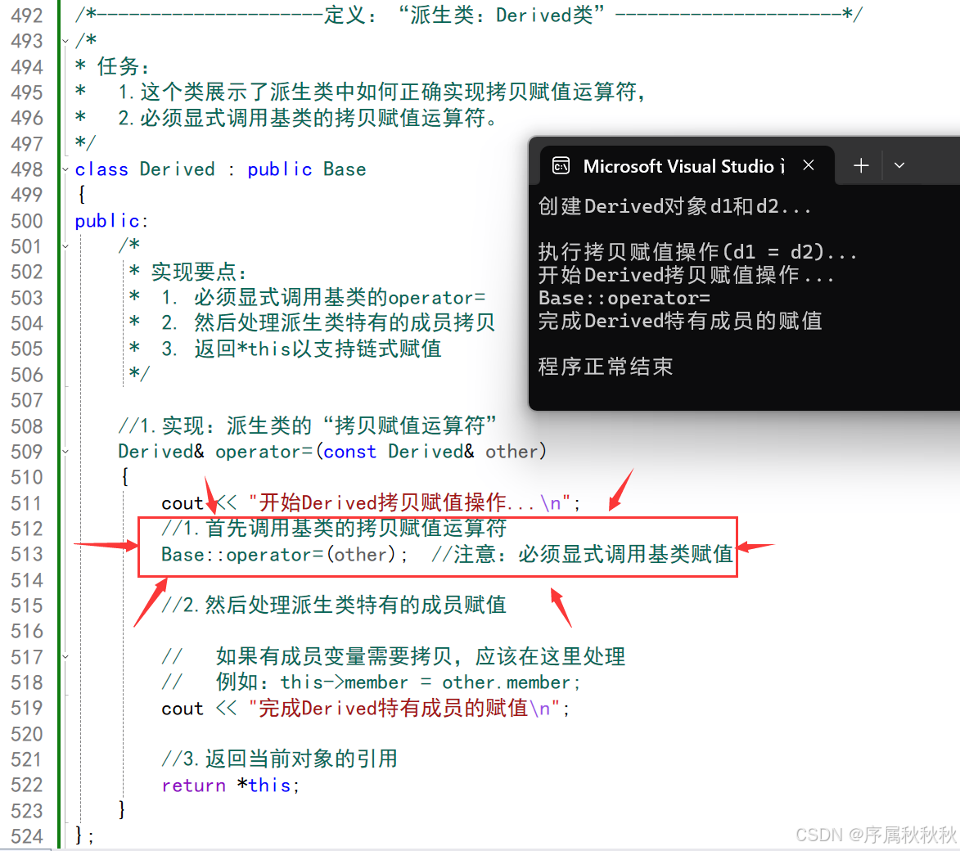
Task: Collapse the comment block at line 493
Action: 65,42
